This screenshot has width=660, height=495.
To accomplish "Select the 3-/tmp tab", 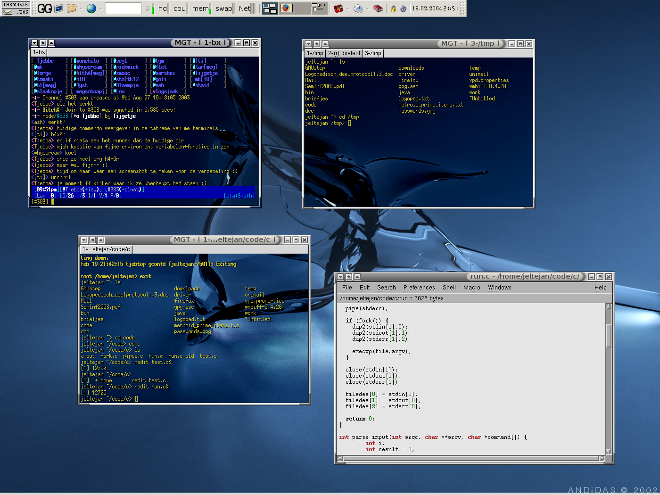I will pos(373,53).
